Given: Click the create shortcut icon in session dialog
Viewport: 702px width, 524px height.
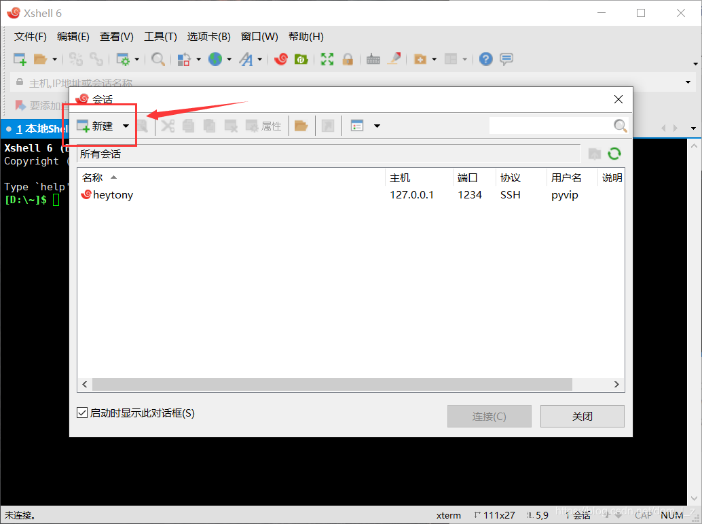Looking at the screenshot, I should (x=328, y=126).
